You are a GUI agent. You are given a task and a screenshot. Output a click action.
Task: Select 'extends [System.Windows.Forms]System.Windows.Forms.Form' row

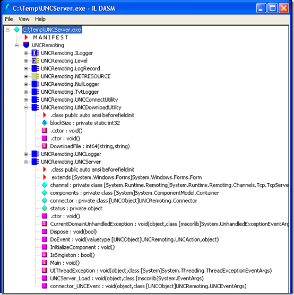click(127, 177)
